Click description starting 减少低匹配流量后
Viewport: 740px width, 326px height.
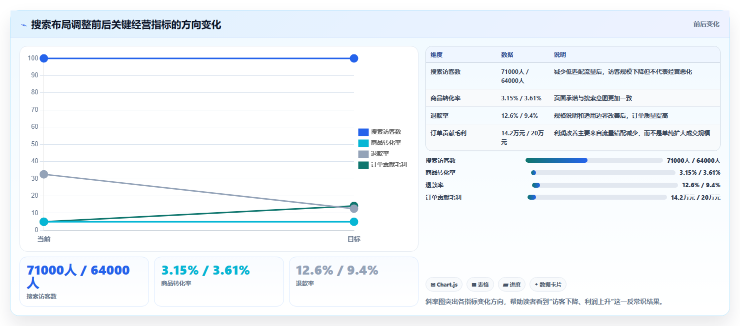pos(623,72)
